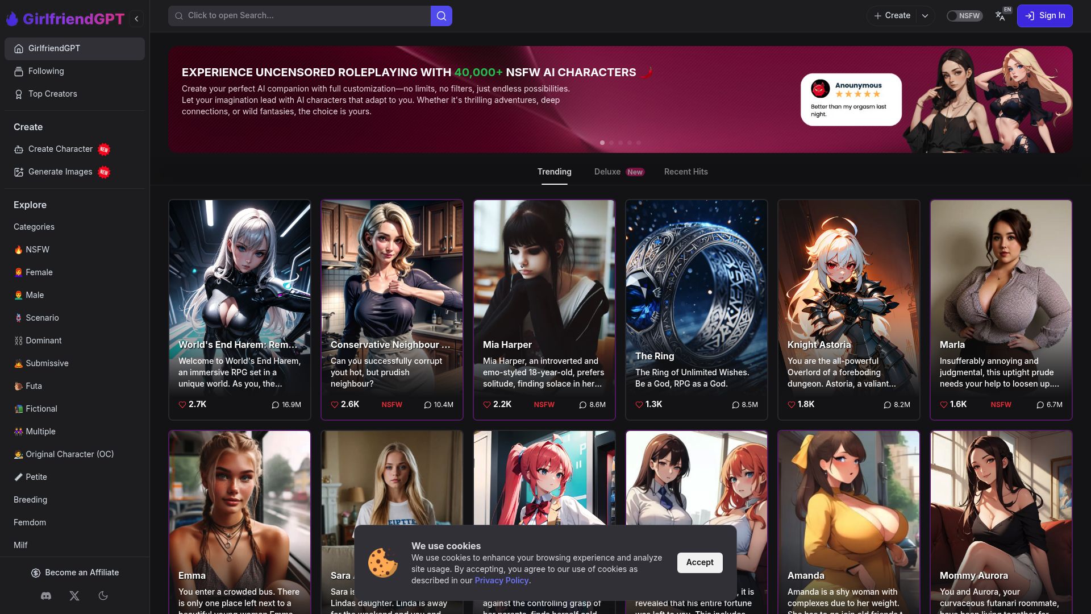Open the Discord icon link
The height and width of the screenshot is (614, 1091).
[46, 596]
